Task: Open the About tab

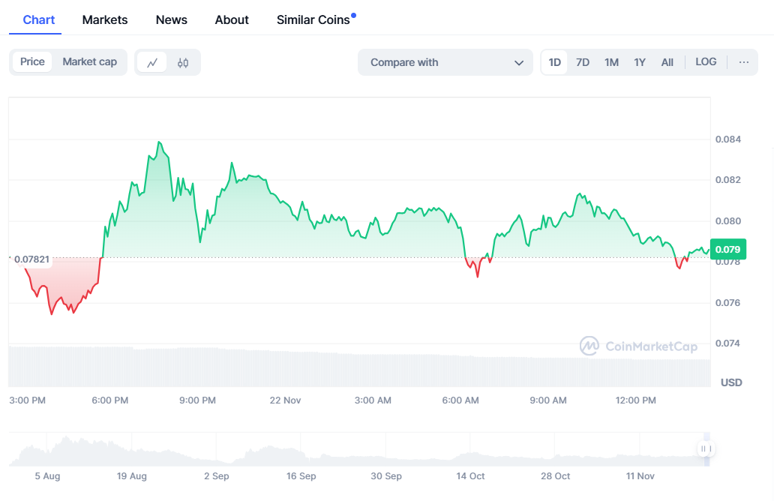Action: pyautogui.click(x=232, y=19)
